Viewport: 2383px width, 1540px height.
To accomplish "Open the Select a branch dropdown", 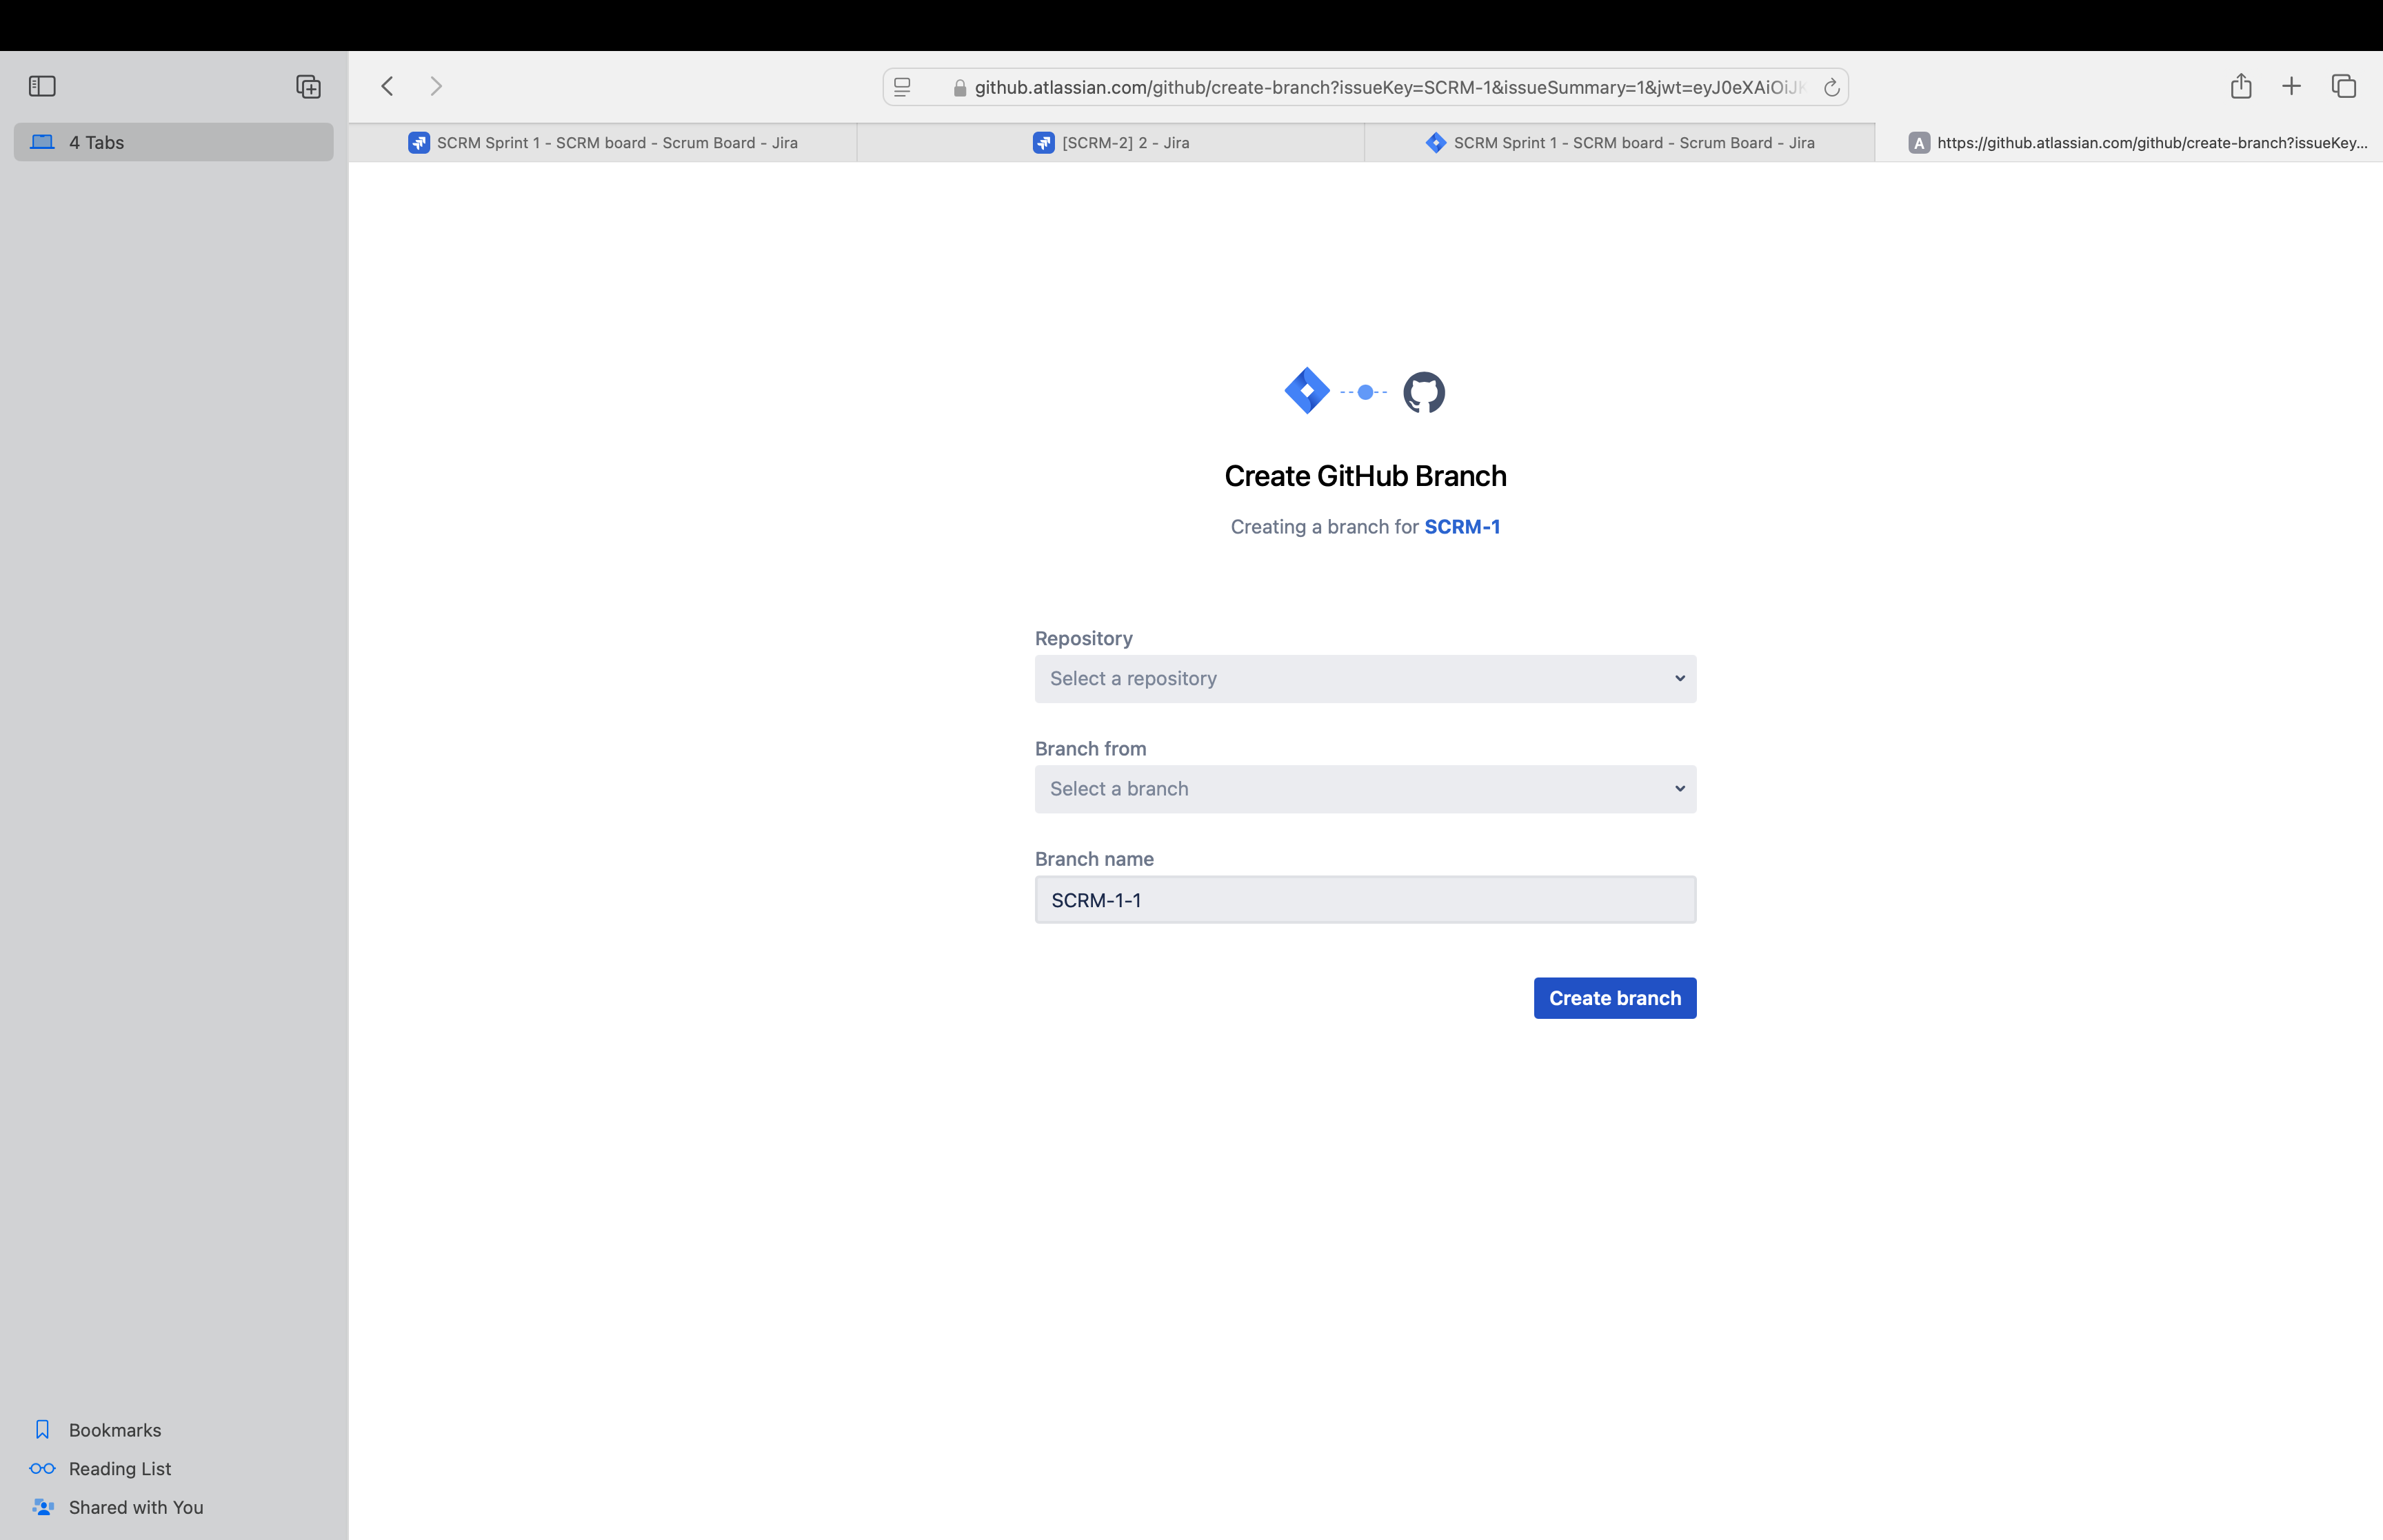I will [1364, 788].
